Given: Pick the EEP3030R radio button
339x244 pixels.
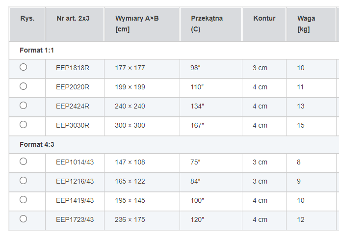Looking at the screenshot, I should point(23,125).
